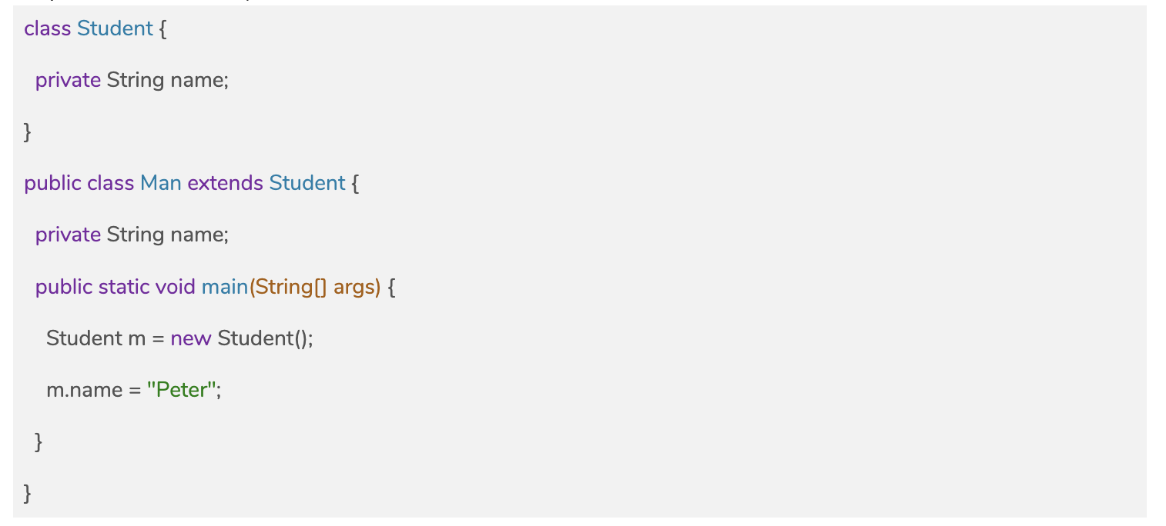
Task: Click the Student class name on the first line
Action: click(115, 28)
